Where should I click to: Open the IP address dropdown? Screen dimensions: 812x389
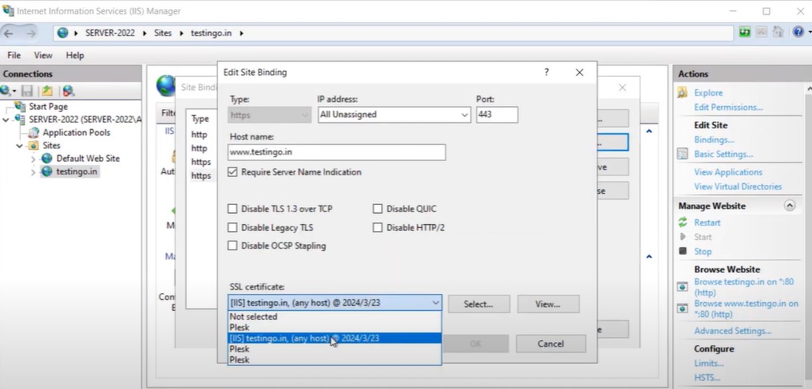pyautogui.click(x=465, y=115)
